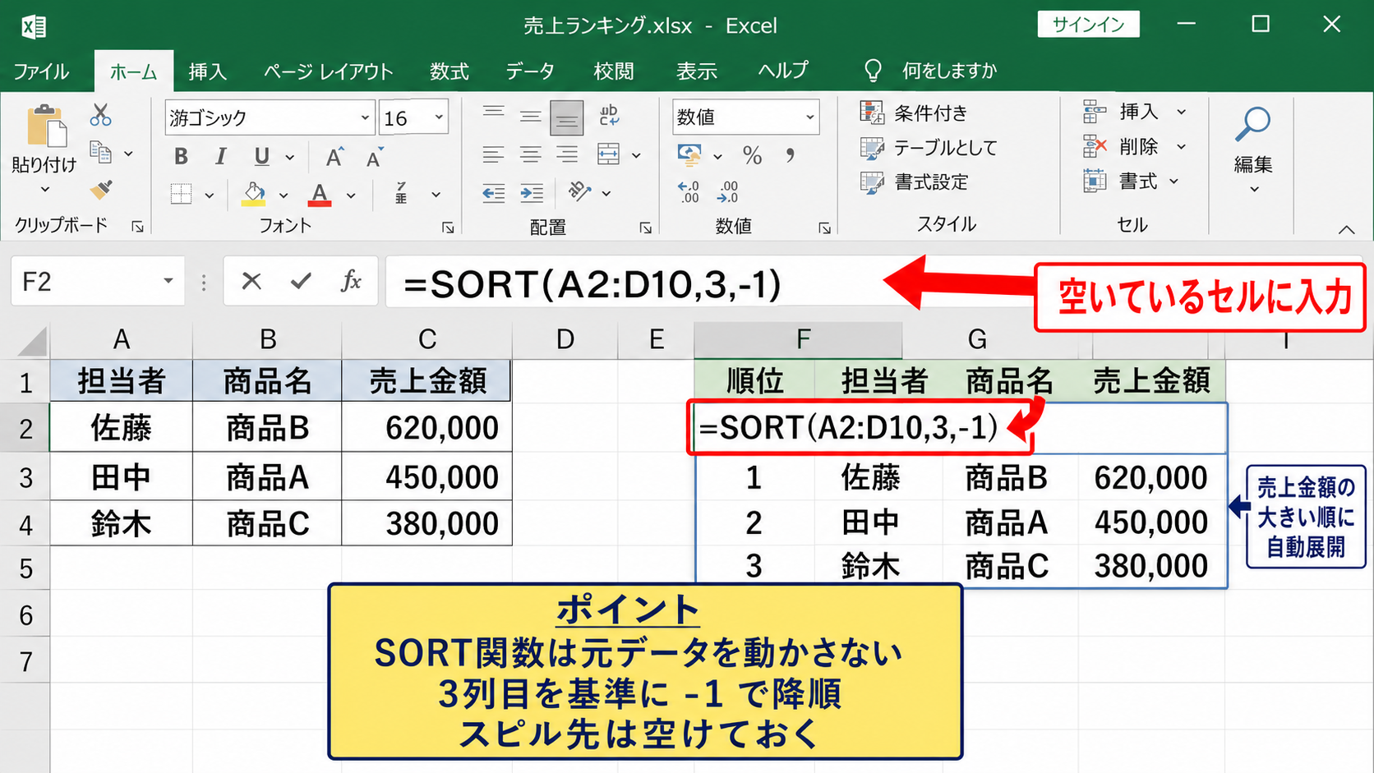Click the Paste (貼り付け) clipboard icon
The width and height of the screenshot is (1374, 773).
point(45,127)
